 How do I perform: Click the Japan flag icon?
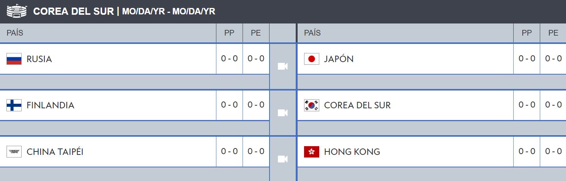[312, 59]
